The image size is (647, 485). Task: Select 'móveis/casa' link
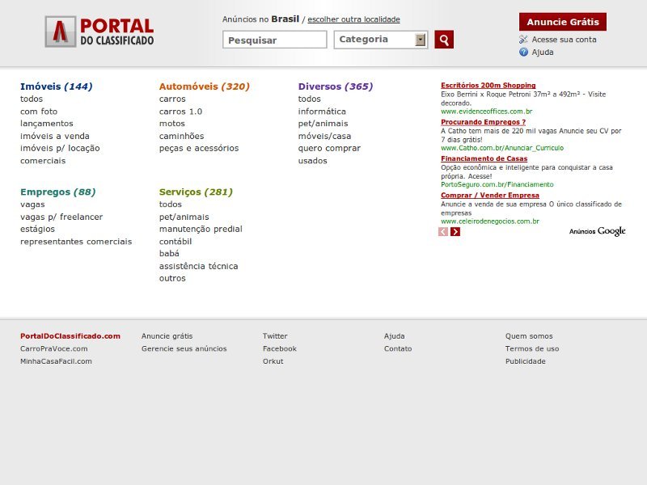click(x=325, y=136)
